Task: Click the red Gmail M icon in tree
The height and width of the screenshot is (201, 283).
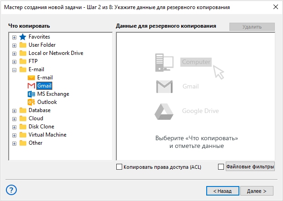Action: (x=31, y=86)
